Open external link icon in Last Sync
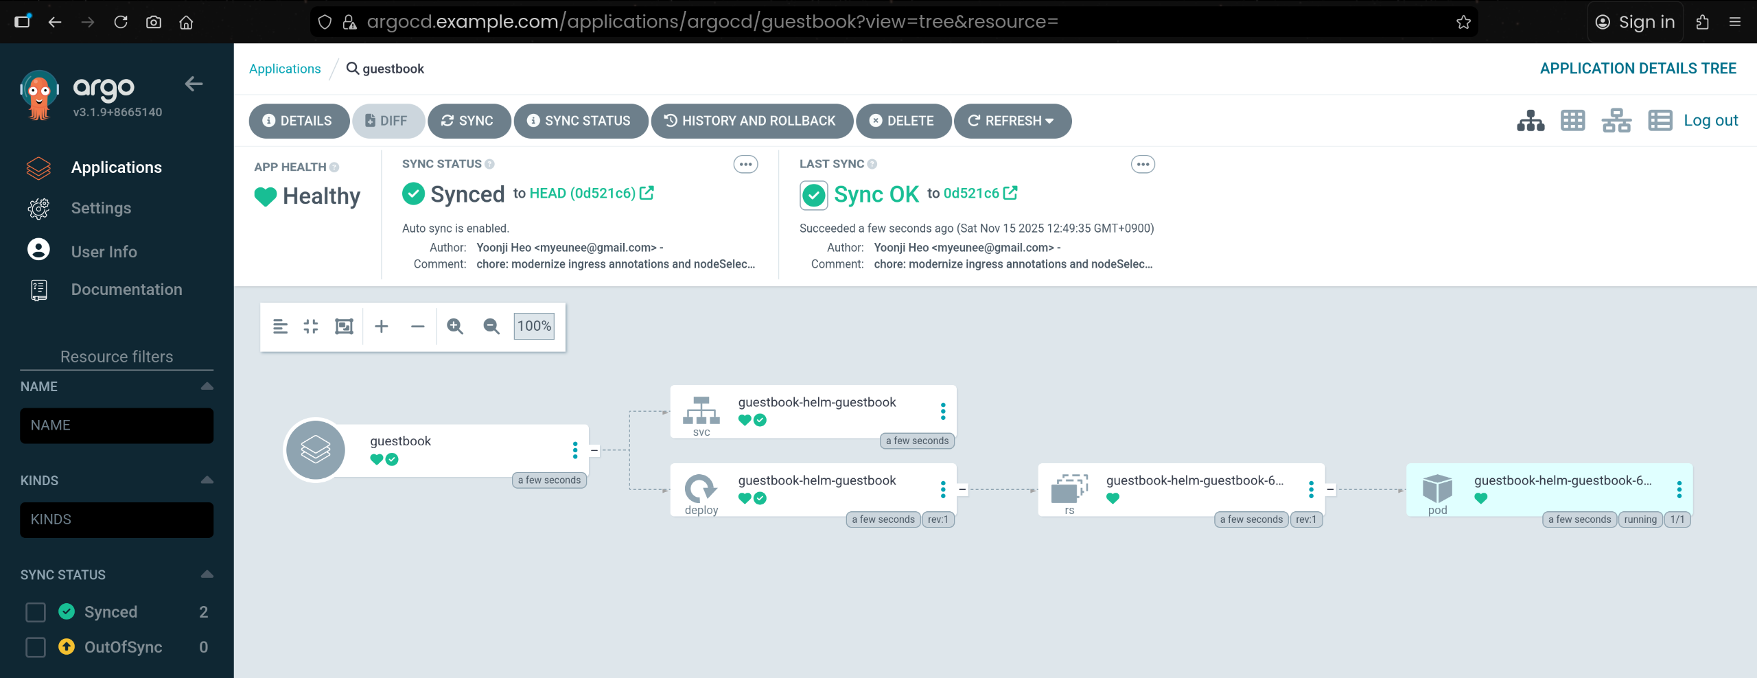 [x=1010, y=193]
